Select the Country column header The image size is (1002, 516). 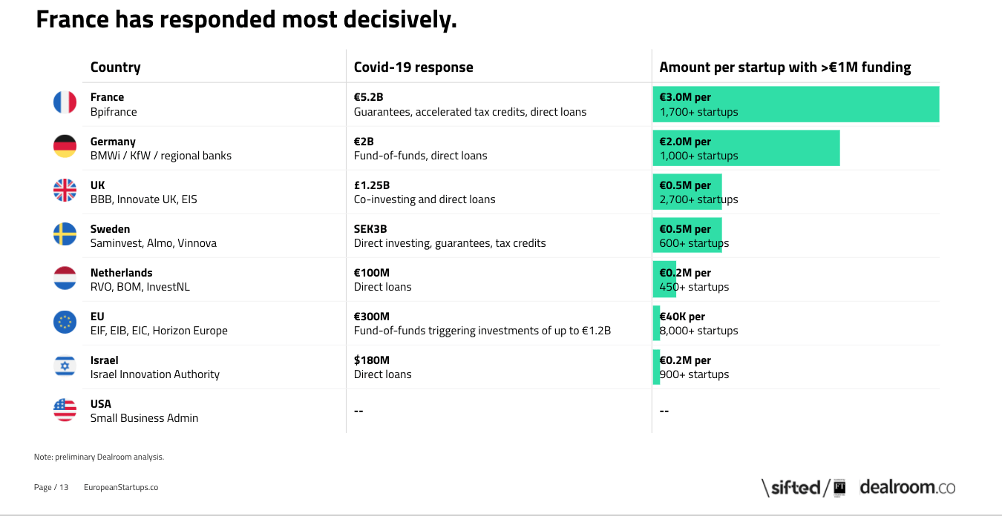click(116, 67)
